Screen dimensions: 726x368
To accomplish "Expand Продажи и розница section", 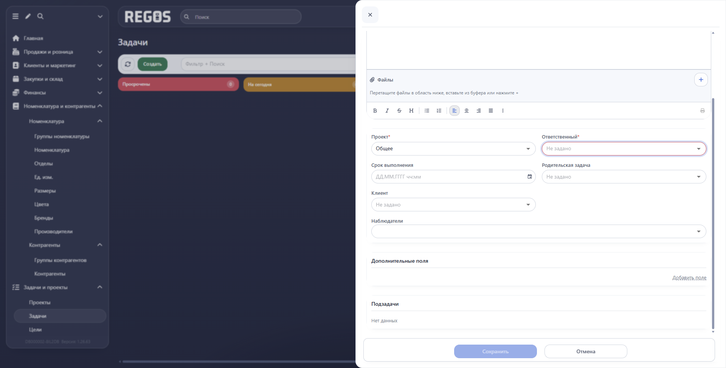I will [57, 52].
